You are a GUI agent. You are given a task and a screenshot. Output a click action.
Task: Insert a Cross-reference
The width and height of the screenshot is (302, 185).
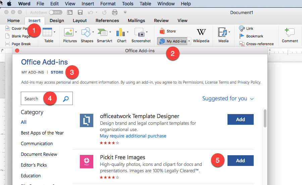click(256, 44)
